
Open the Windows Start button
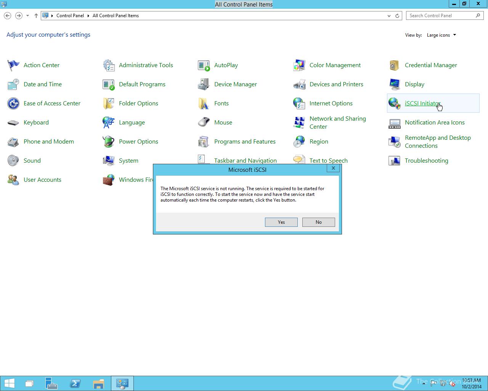[9, 383]
